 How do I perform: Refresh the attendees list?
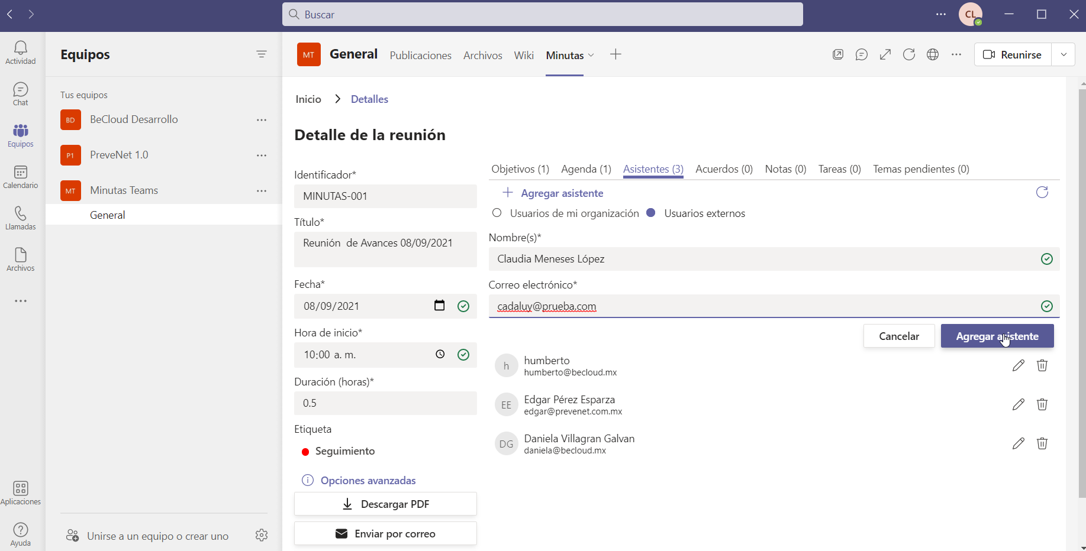pyautogui.click(x=1042, y=192)
